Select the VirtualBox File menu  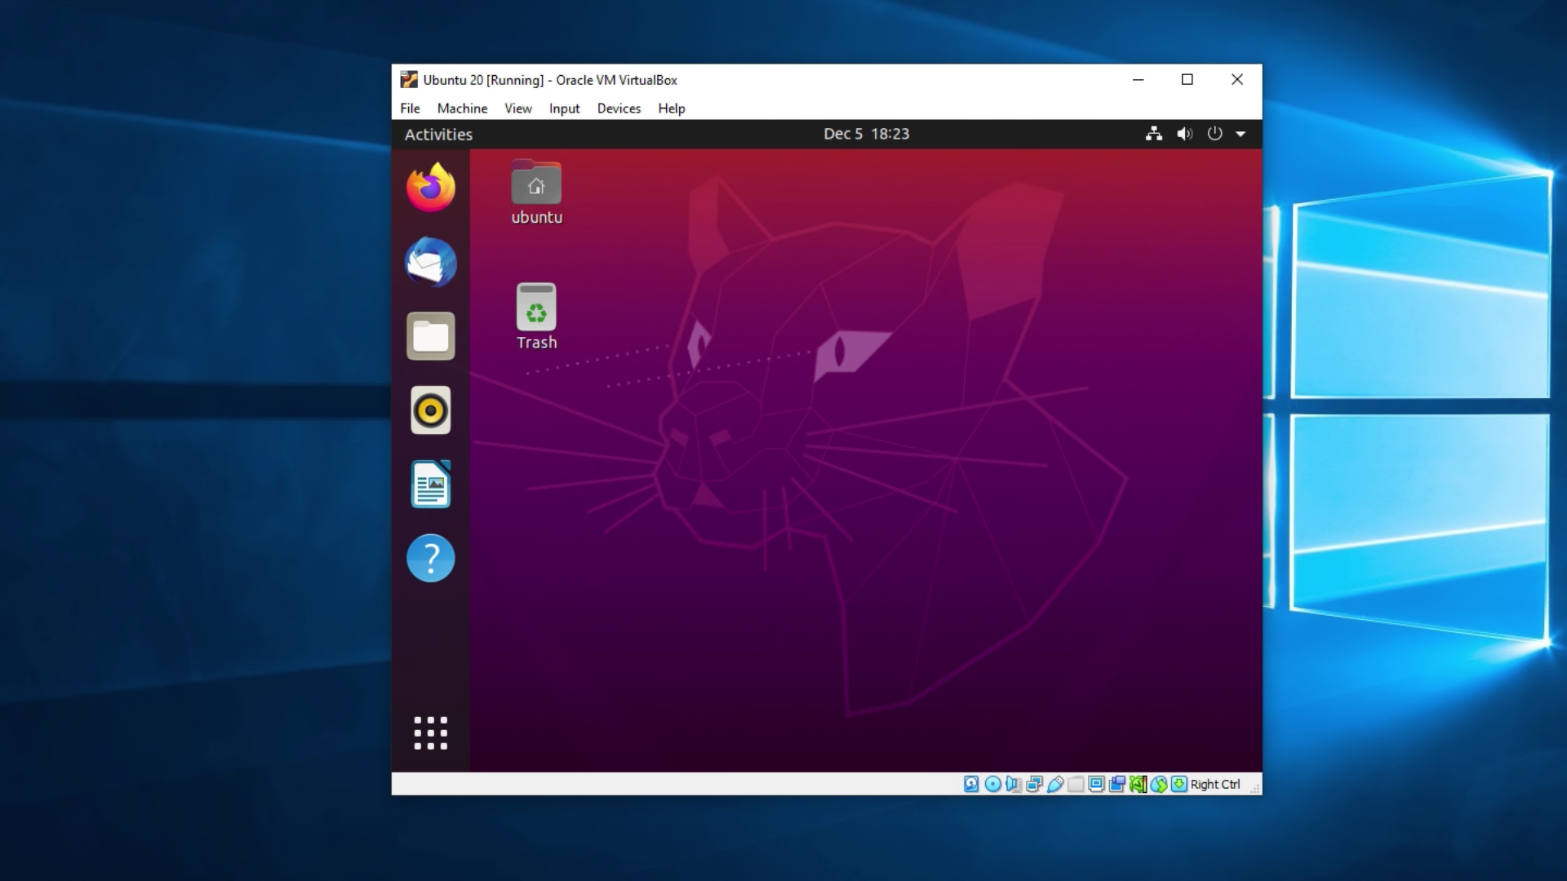pyautogui.click(x=410, y=108)
